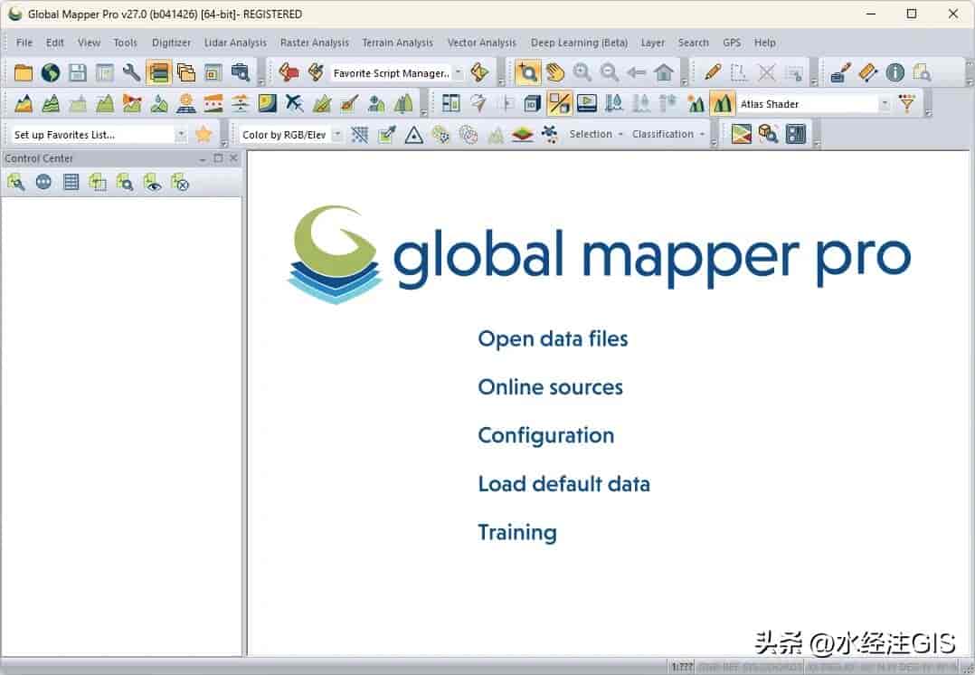The width and height of the screenshot is (975, 675).
Task: Open online data sources with the globe icon
Action: pos(51,72)
